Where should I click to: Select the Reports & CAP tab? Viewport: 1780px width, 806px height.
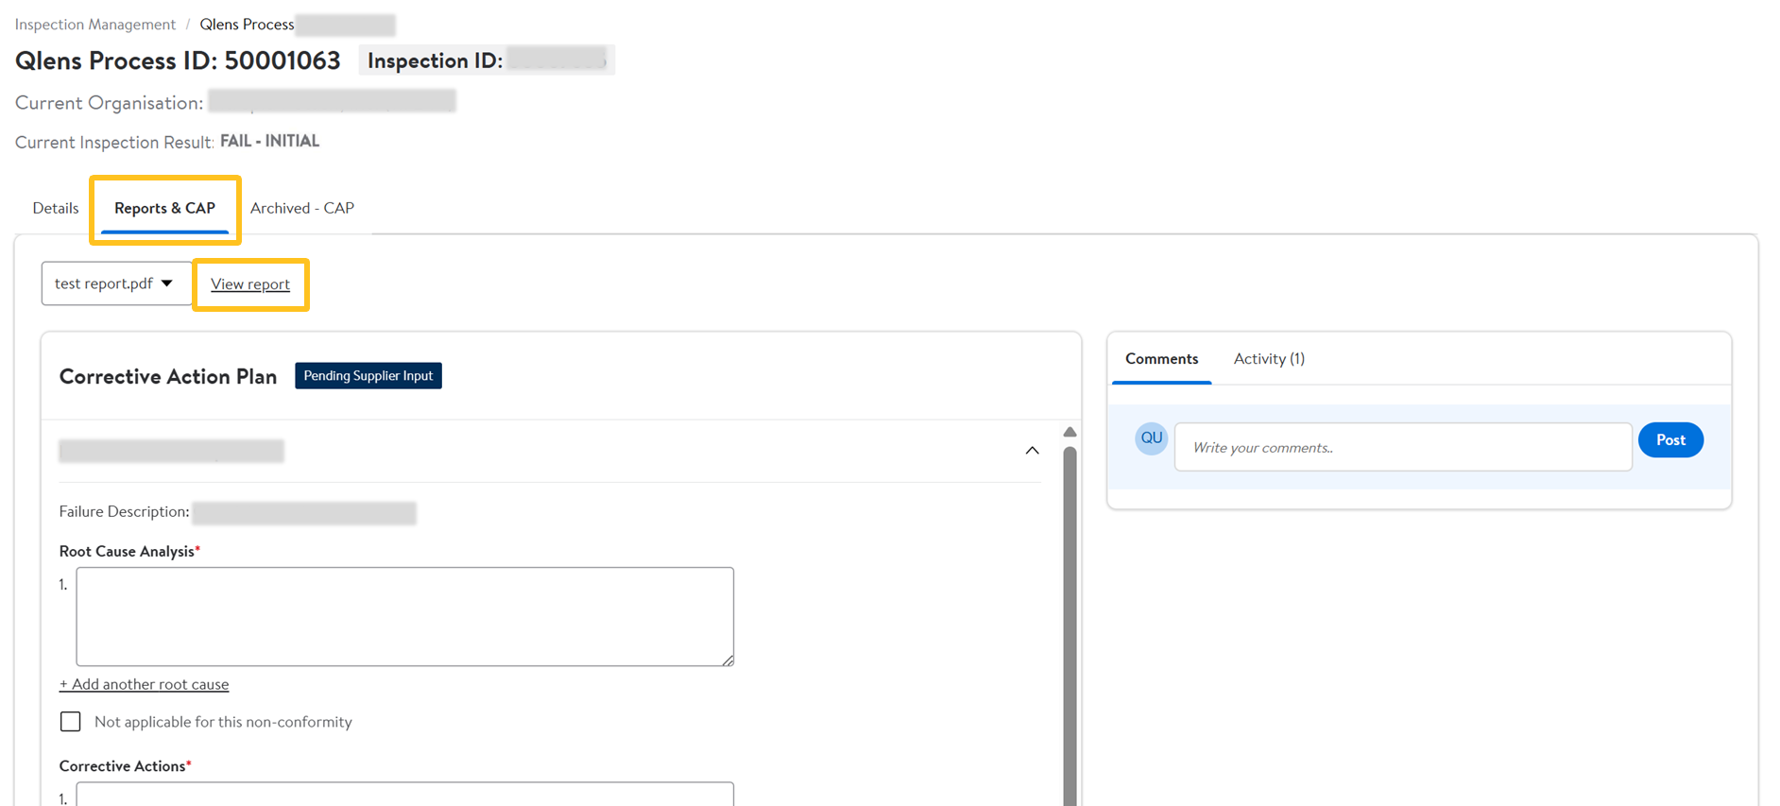[x=164, y=208]
